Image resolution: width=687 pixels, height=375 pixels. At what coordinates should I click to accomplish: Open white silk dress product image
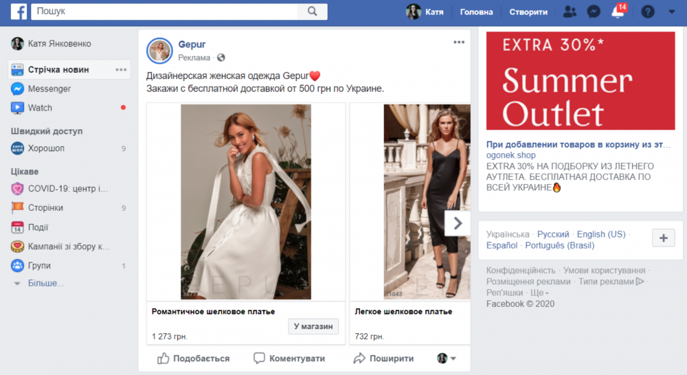(246, 202)
